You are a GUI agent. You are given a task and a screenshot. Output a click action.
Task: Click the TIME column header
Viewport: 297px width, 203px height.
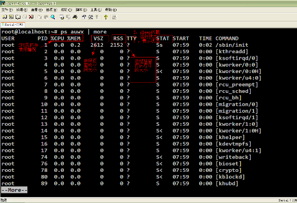click(205, 39)
